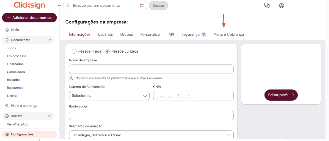The width and height of the screenshot is (329, 141).
Task: Open the Segmento de atuação dropdown
Action: [x=151, y=135]
